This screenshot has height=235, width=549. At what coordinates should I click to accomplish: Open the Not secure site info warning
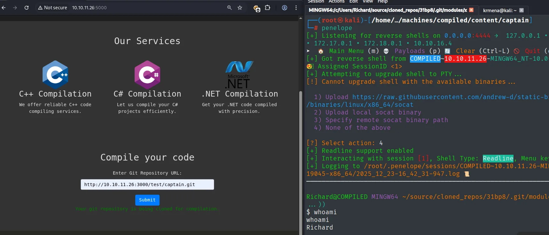(x=52, y=8)
